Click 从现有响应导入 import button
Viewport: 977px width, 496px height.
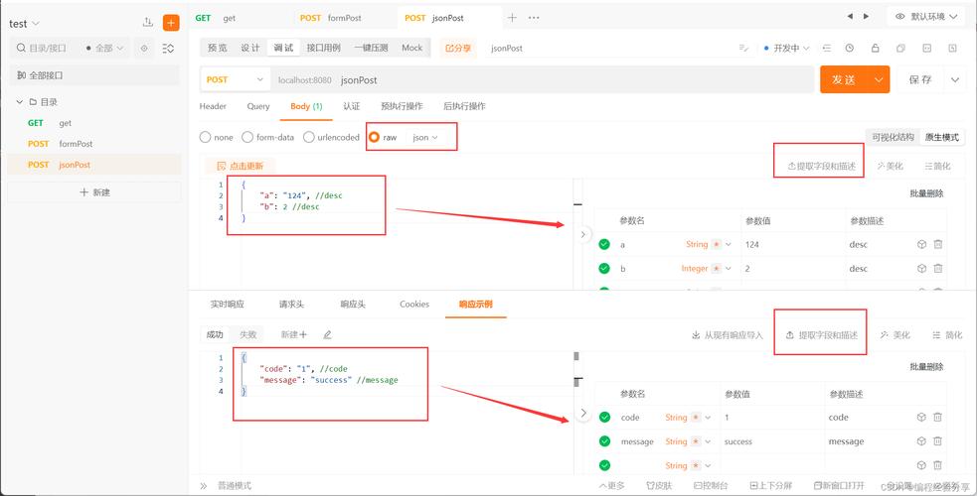point(728,335)
